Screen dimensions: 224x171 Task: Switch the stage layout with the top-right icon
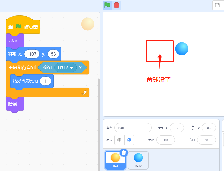[x=217, y=5]
